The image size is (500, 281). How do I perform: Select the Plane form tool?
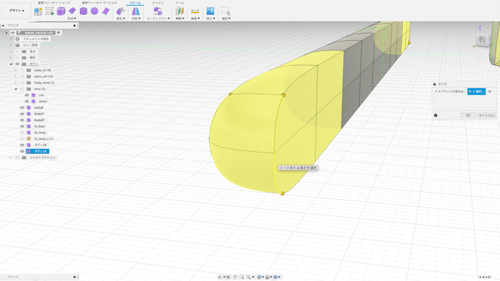(72, 11)
